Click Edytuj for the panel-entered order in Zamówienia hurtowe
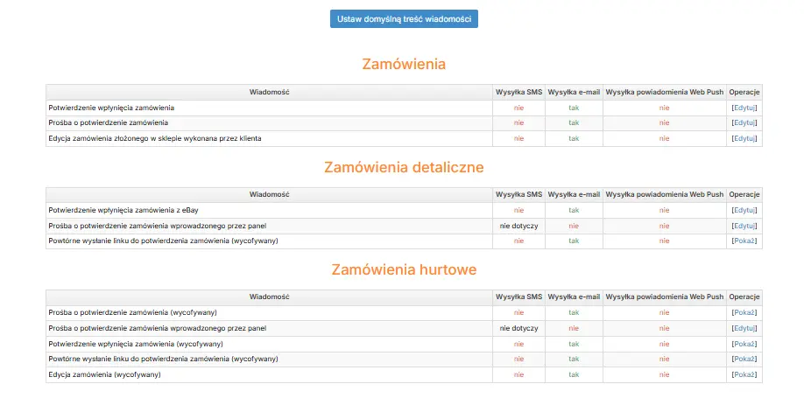Screen dimensions: 804x405 [x=744, y=328]
